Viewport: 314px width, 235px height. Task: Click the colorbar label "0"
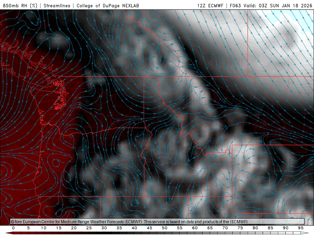(13, 228)
